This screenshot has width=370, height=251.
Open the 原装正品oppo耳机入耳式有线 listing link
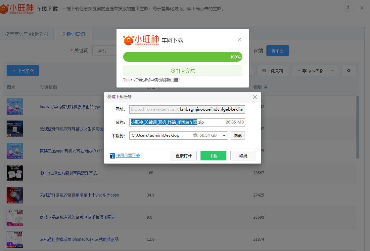pyautogui.click(x=71, y=151)
